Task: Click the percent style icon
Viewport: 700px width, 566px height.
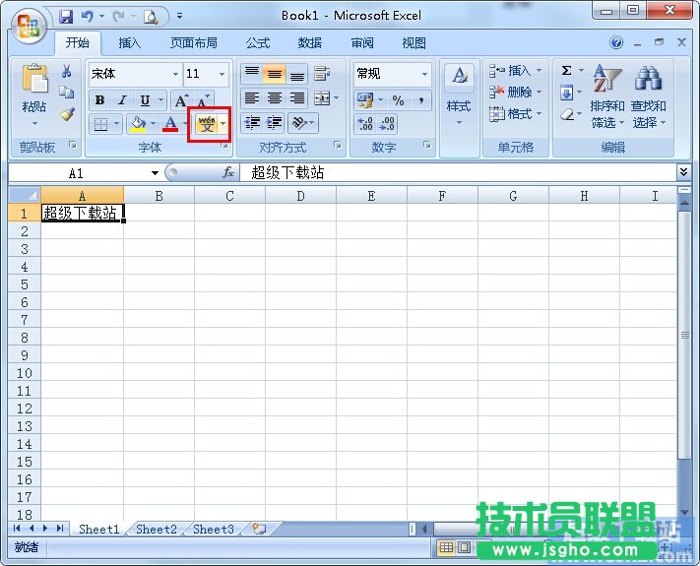Action: (x=398, y=100)
